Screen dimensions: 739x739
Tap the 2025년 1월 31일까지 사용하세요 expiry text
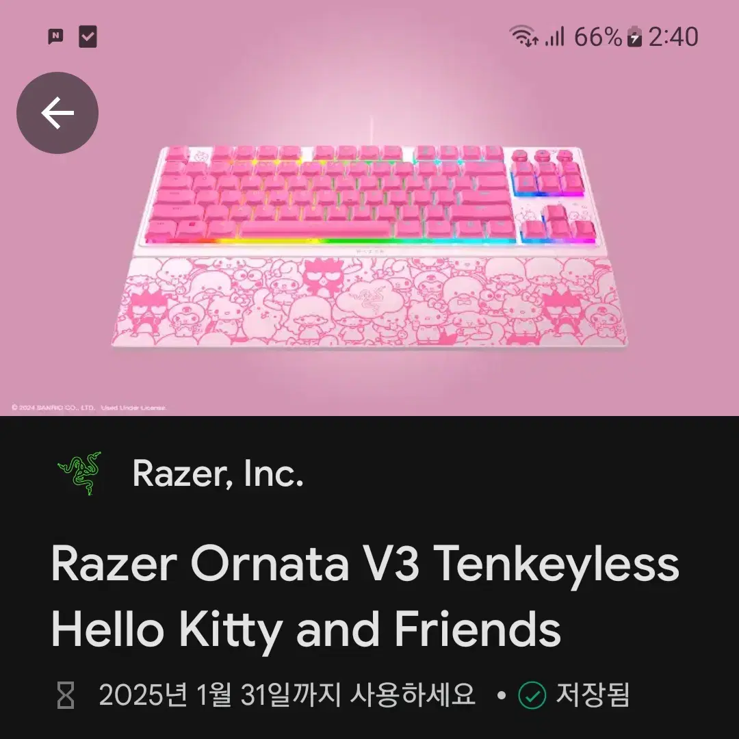pos(287,695)
